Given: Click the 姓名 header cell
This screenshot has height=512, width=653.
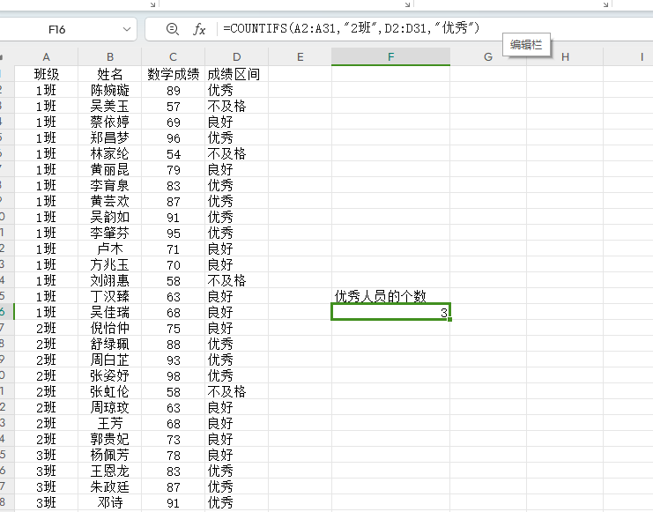Looking at the screenshot, I should [x=110, y=74].
